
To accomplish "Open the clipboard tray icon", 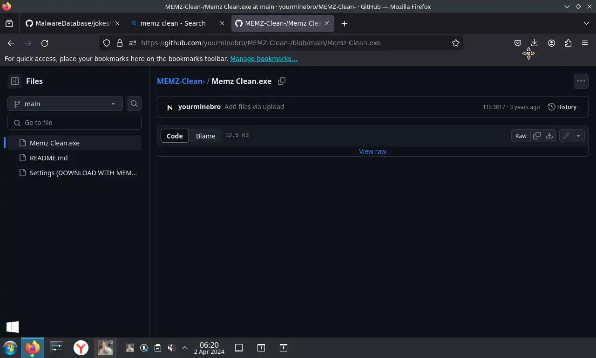I will [158, 348].
